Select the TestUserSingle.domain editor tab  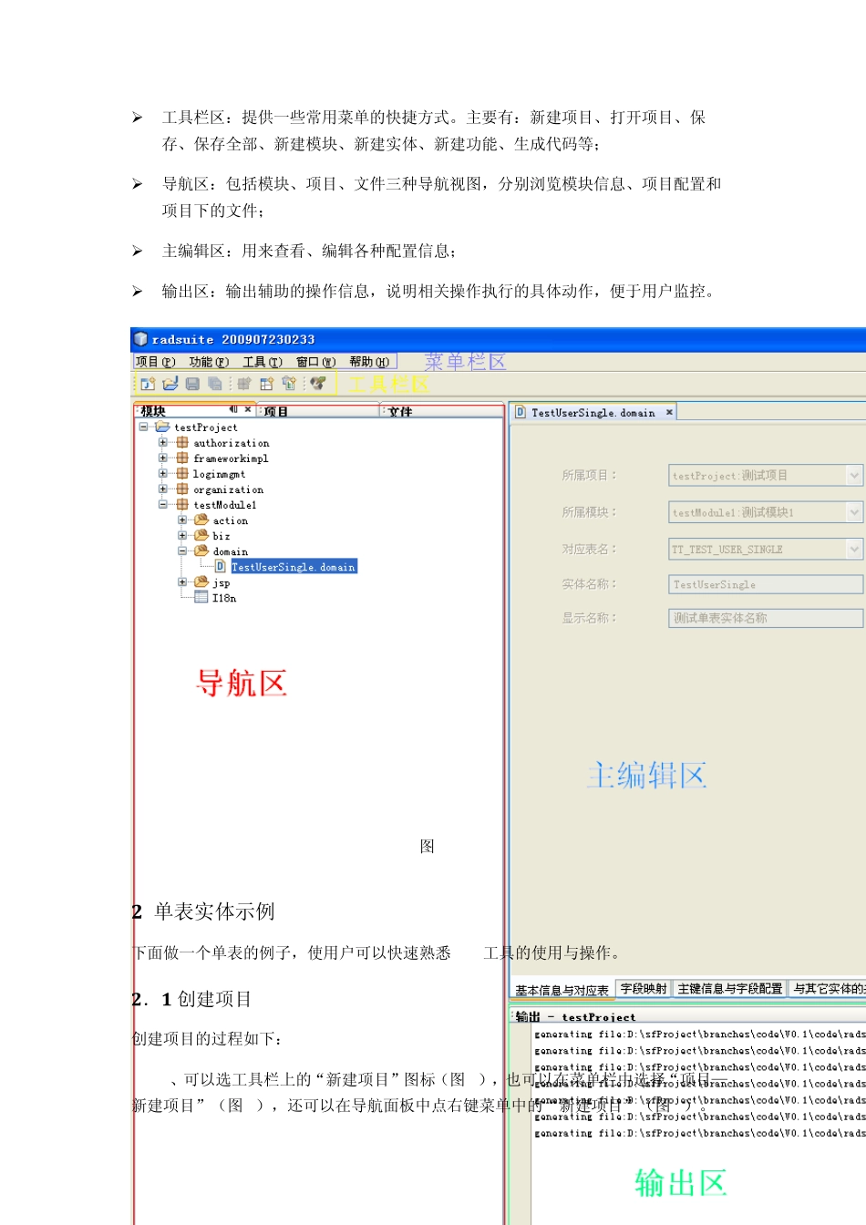(593, 412)
